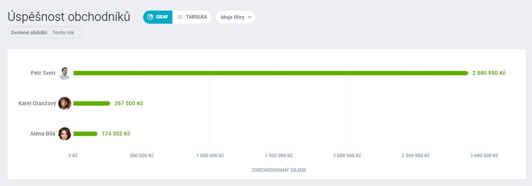Switch to TABULKA view

pyautogui.click(x=192, y=17)
